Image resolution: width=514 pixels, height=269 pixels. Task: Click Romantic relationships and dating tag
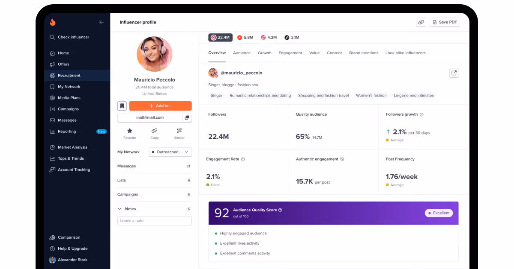[260, 96]
